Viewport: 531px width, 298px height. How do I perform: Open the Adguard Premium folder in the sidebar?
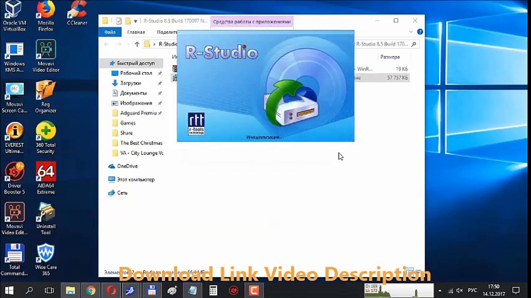(138, 113)
